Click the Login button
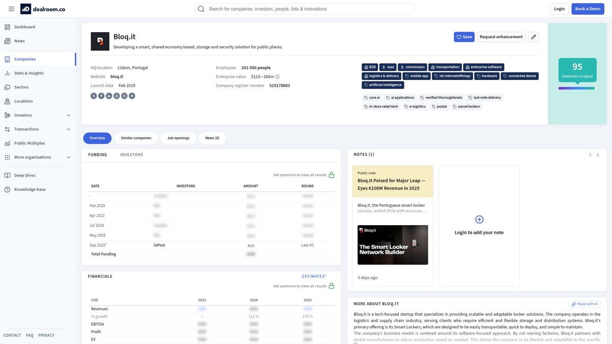The height and width of the screenshot is (344, 612). pos(559,9)
